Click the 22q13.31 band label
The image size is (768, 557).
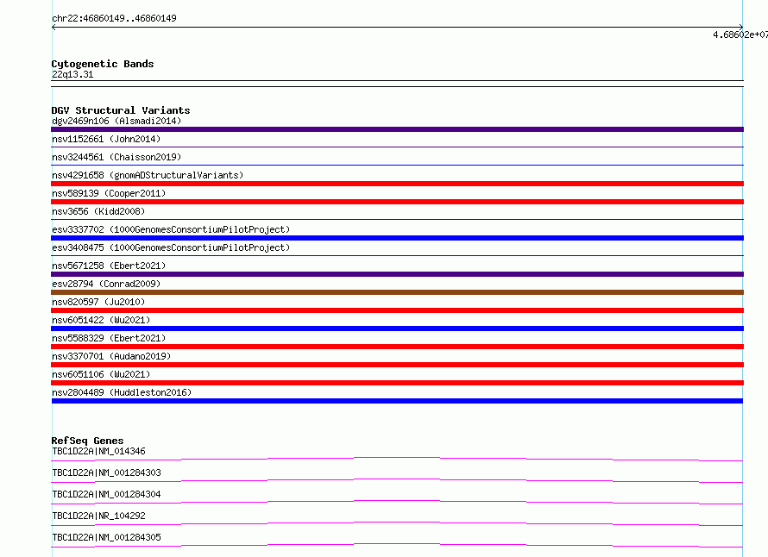72,74
